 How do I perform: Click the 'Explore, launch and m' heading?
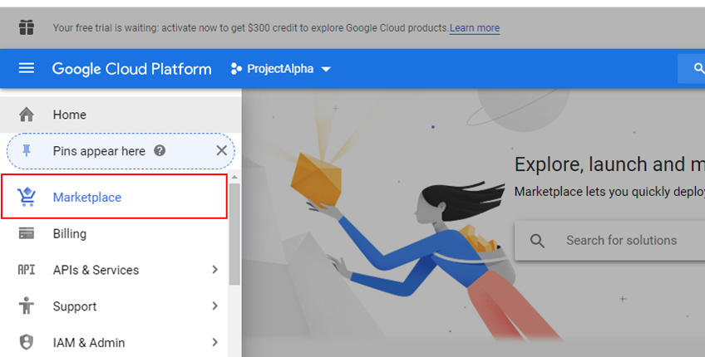click(609, 164)
